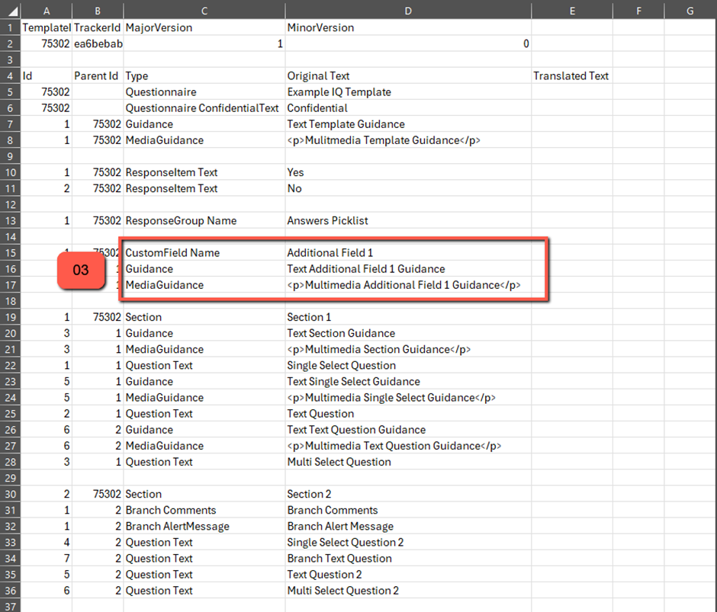Select the Text Template Guidance cell
Viewport: 717px width, 612px height.
(x=407, y=124)
